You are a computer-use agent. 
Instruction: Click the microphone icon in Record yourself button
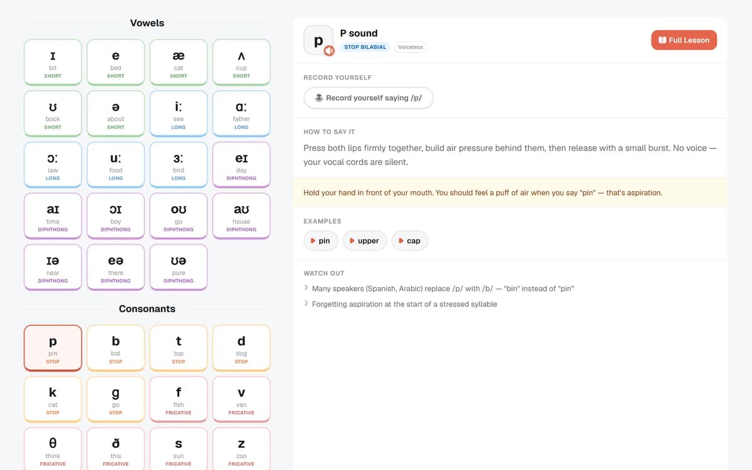pyautogui.click(x=319, y=98)
